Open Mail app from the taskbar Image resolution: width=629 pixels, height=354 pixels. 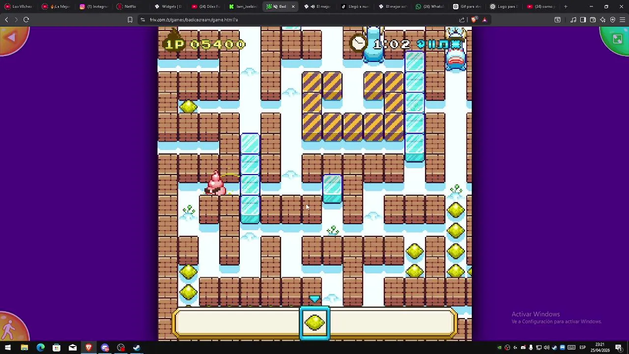(73, 348)
